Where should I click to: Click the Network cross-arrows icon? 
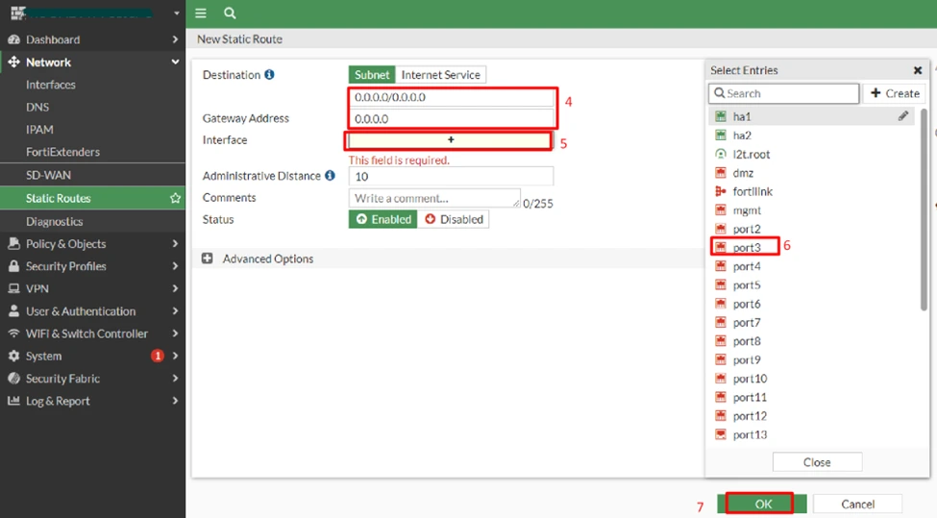coord(13,62)
